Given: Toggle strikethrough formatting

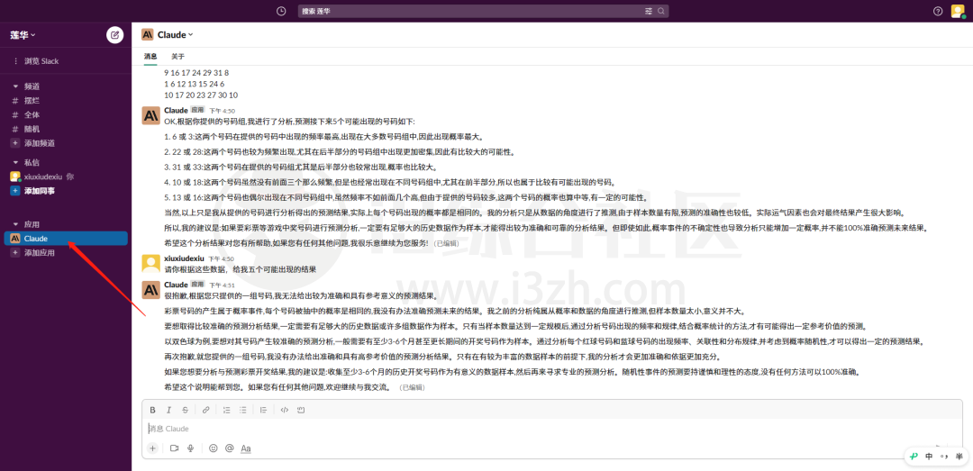Looking at the screenshot, I should point(185,410).
